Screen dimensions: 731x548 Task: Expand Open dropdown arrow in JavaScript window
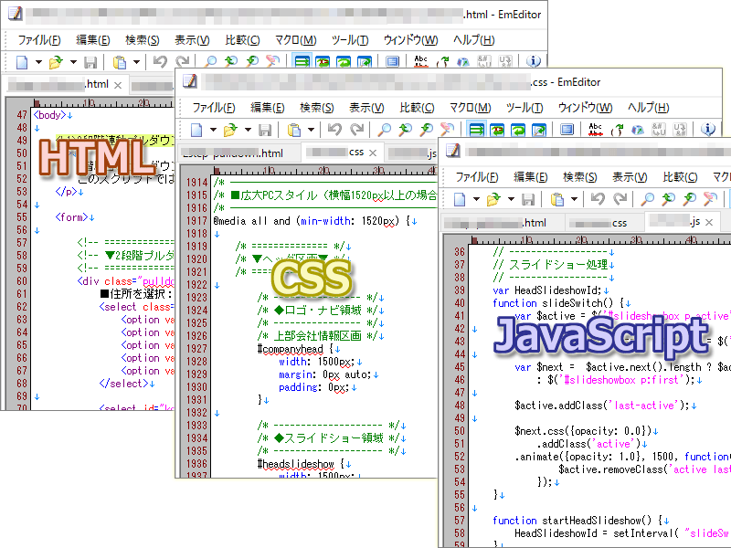pyautogui.click(x=511, y=199)
